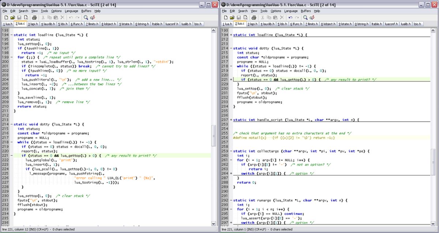The height and width of the screenshot is (233, 439).
Task: Switch to 6 lfunc.h tab in right window
Action: (x=296, y=24)
